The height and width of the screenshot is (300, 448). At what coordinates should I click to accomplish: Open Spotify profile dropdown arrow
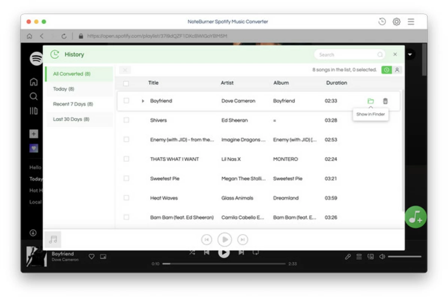coord(410,54)
